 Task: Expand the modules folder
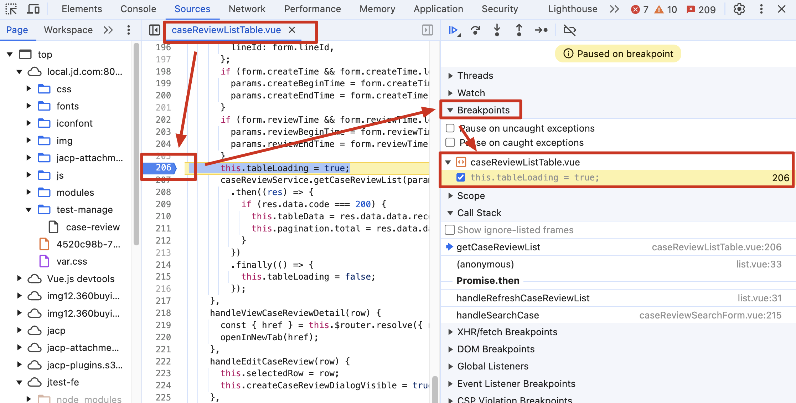coord(29,193)
